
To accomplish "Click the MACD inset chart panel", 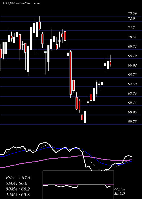I will pos(78,185).
